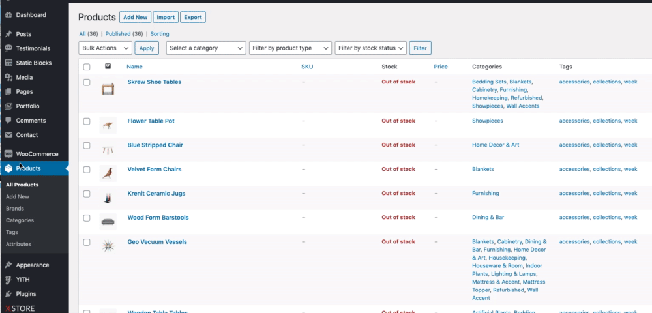
Task: Open the Contact envelope icon
Action: 8,135
